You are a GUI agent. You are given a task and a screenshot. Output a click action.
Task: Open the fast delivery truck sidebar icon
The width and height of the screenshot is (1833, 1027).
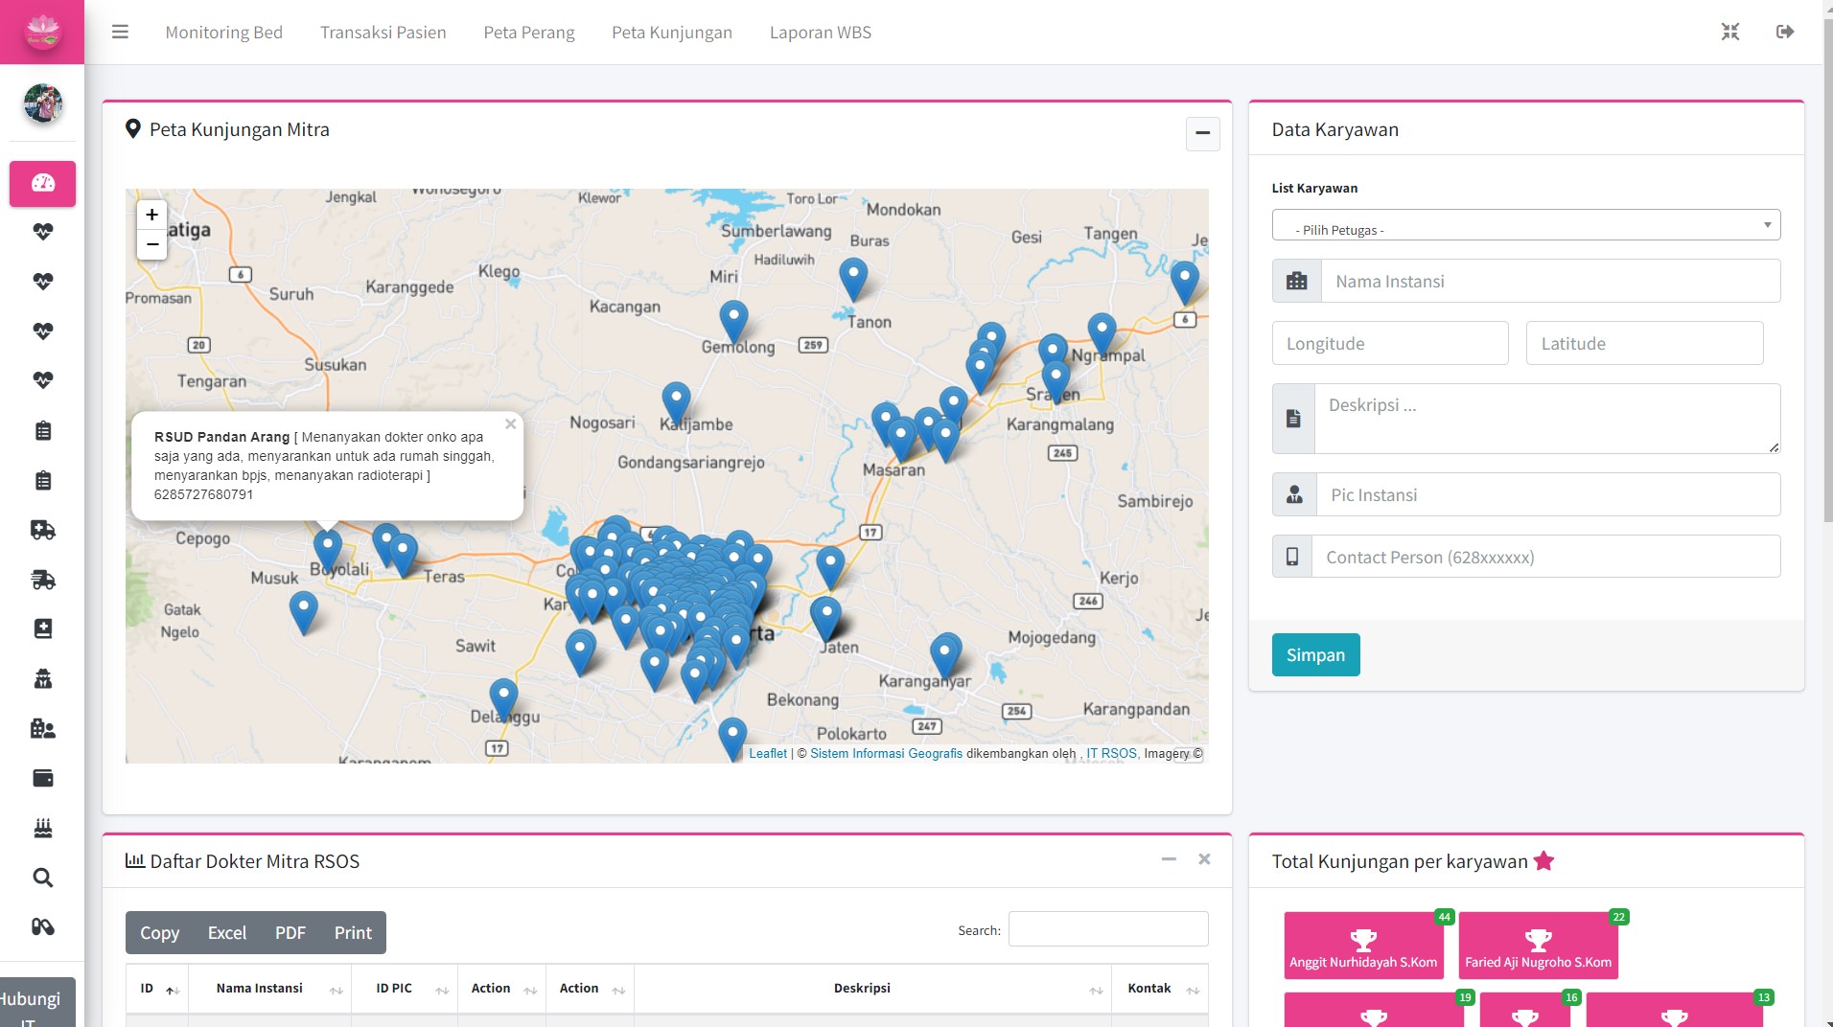43,580
